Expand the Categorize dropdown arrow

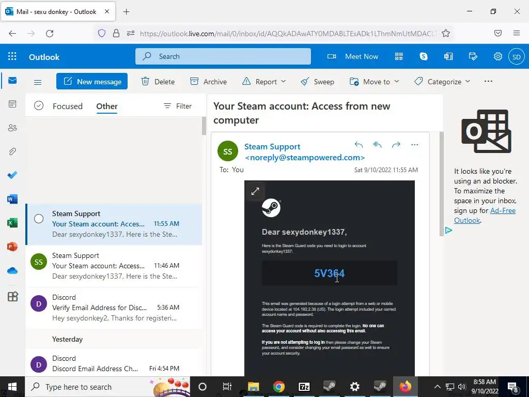coord(468,81)
